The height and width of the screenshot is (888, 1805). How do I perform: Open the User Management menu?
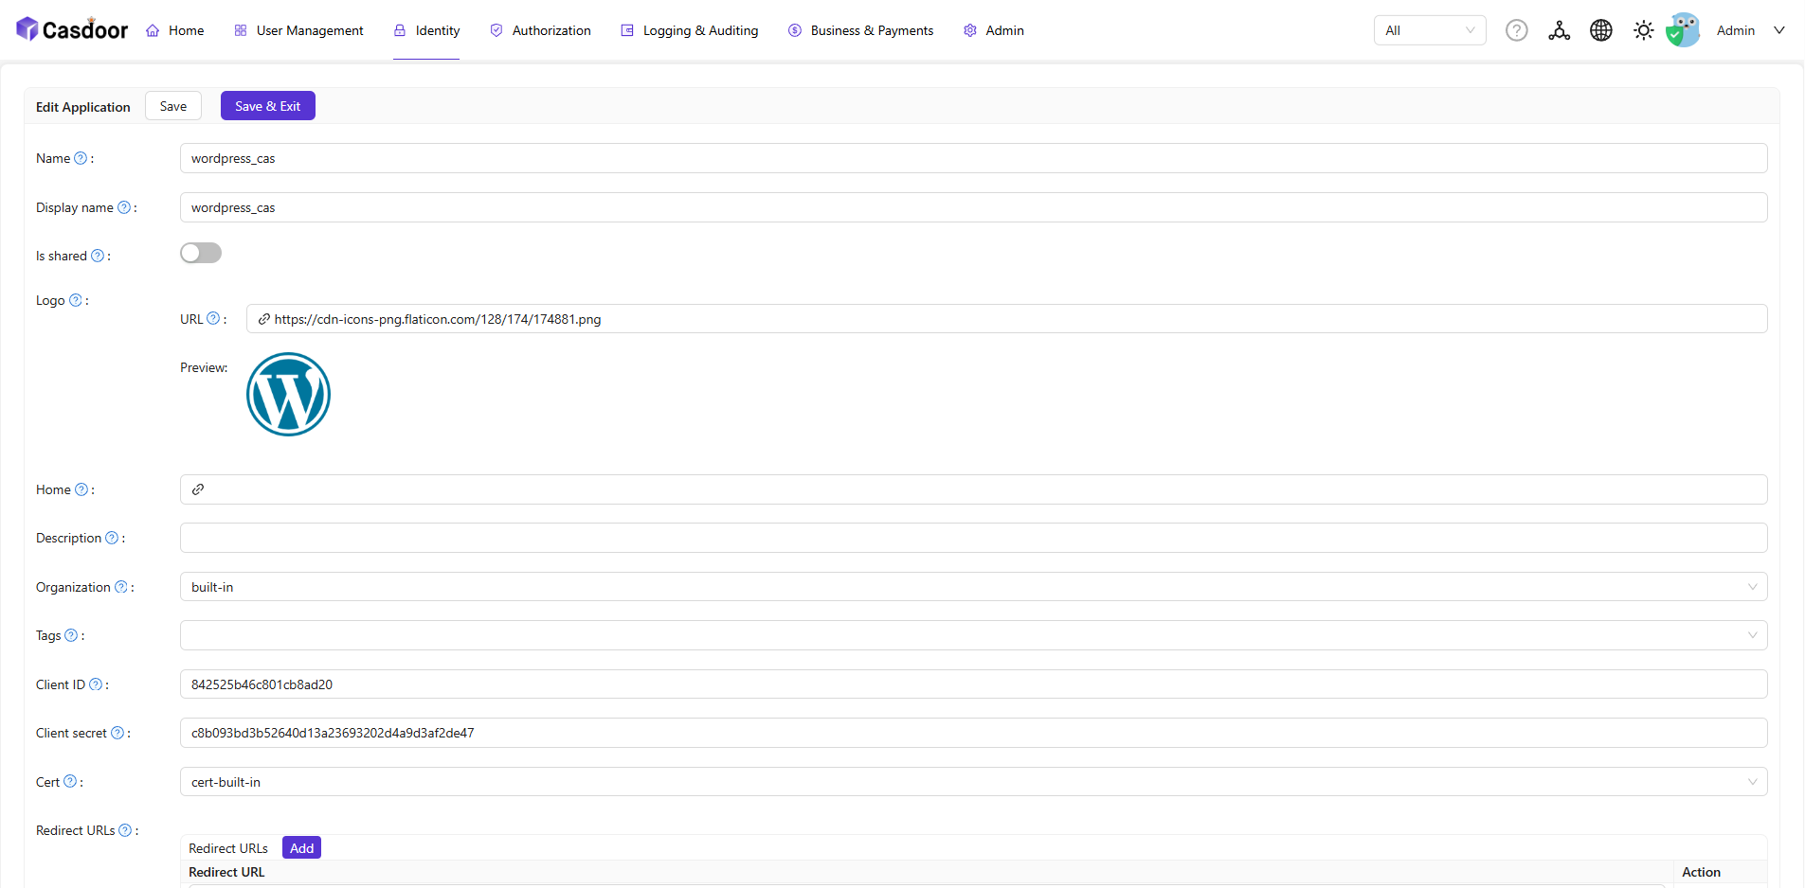click(x=298, y=30)
